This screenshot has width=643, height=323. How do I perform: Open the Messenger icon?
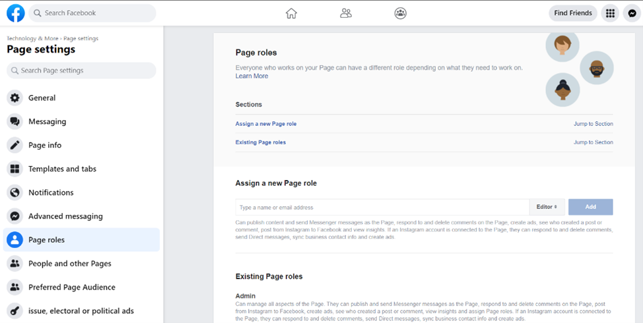(x=632, y=13)
